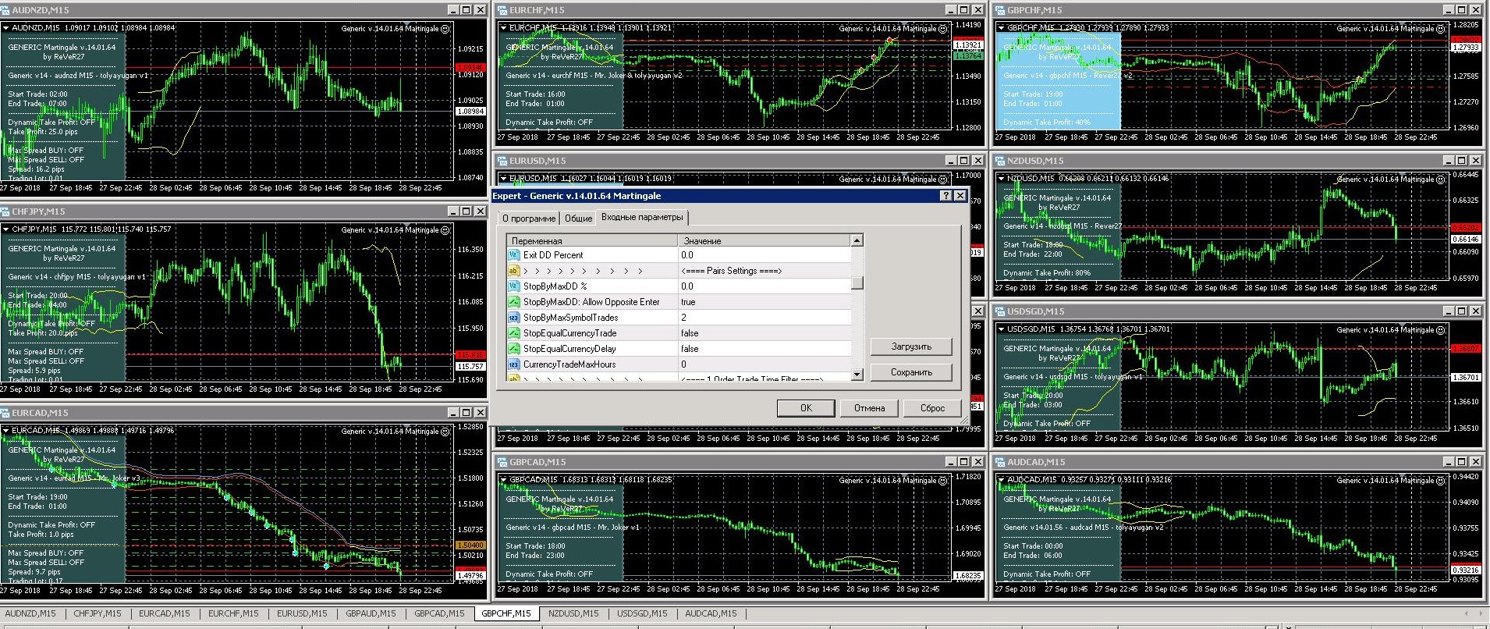The width and height of the screenshot is (1490, 629).
Task: Click the GBPCHF,M15 window title icon
Action: coord(1001,10)
